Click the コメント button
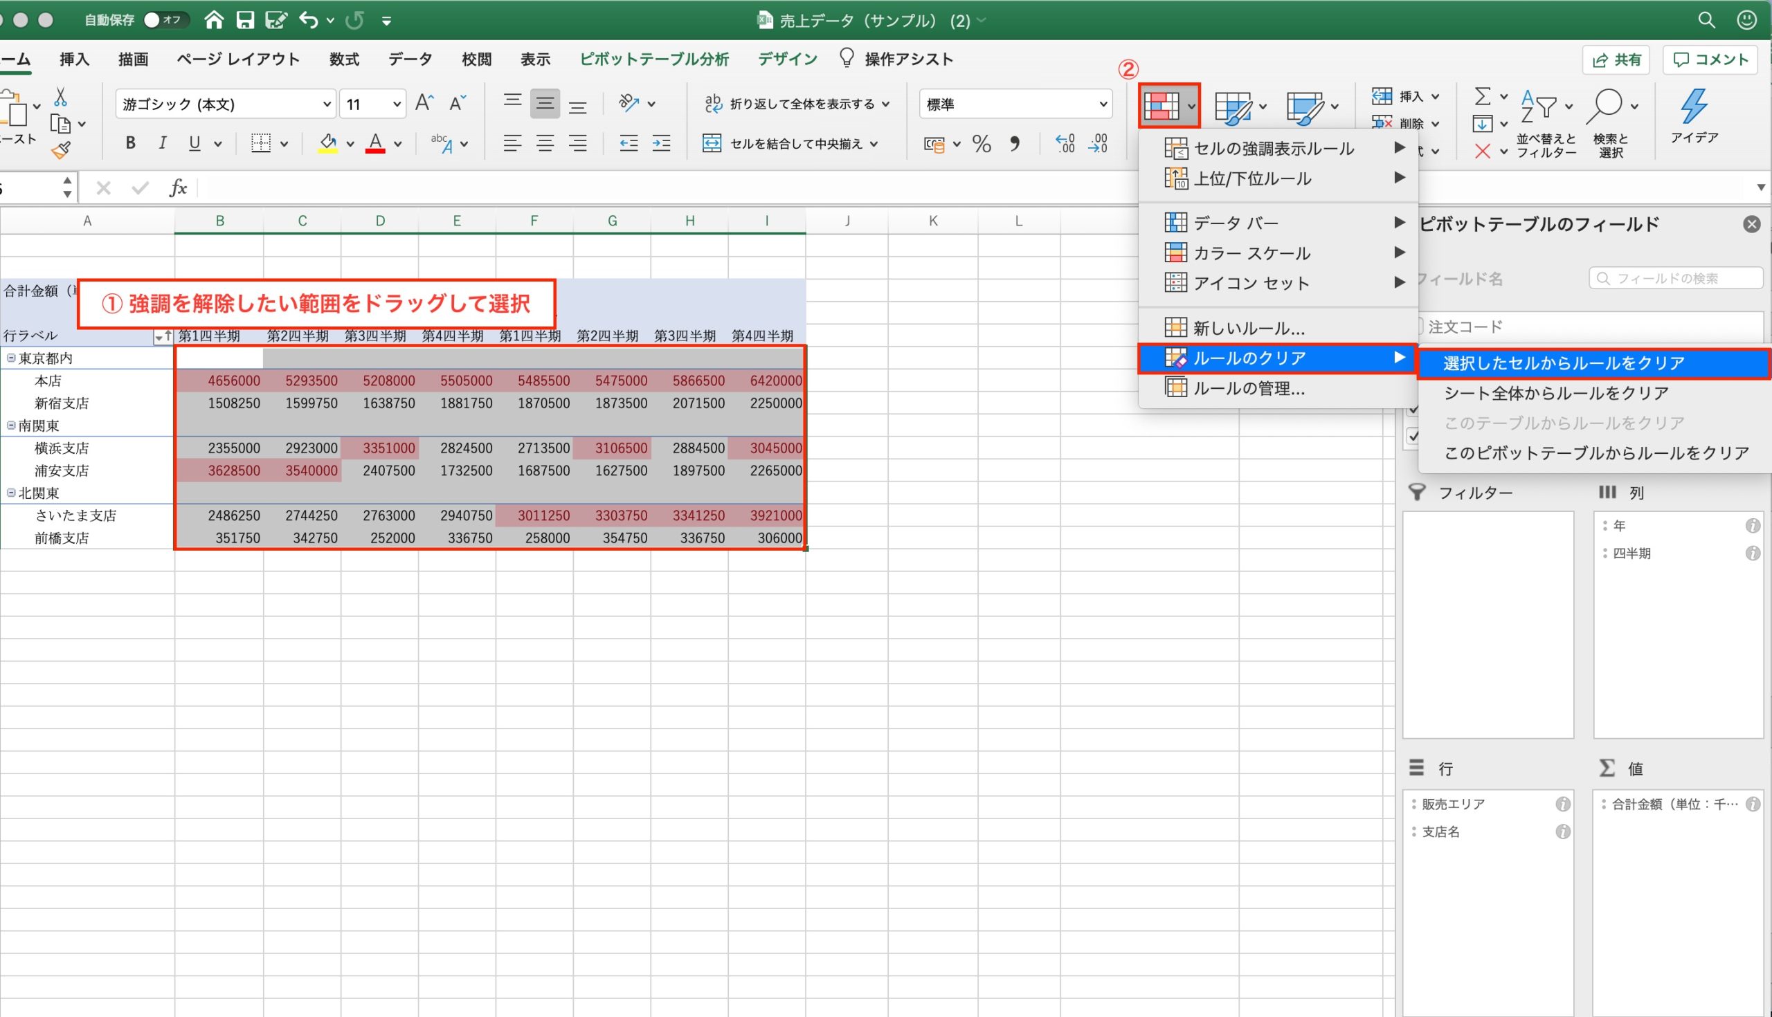The image size is (1772, 1017). (1710, 60)
